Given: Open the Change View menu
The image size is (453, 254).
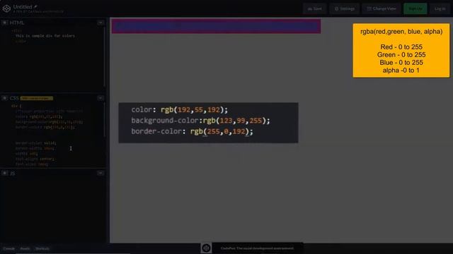Looking at the screenshot, I should (x=382, y=8).
